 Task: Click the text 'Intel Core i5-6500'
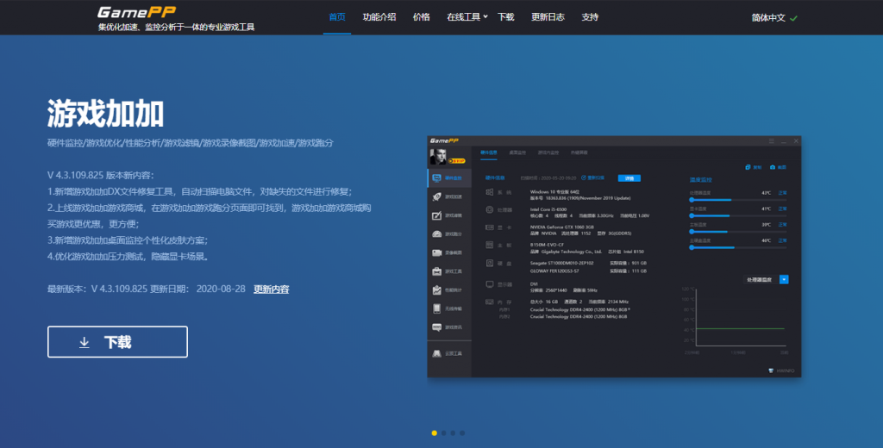(x=548, y=209)
